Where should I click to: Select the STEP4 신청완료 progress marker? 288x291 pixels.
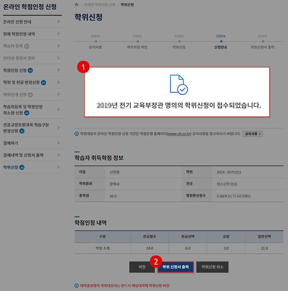[x=221, y=42]
